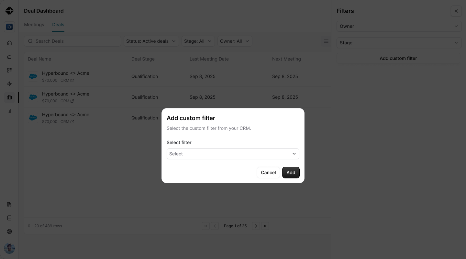Open the user avatar at bottom left

(x=9, y=249)
